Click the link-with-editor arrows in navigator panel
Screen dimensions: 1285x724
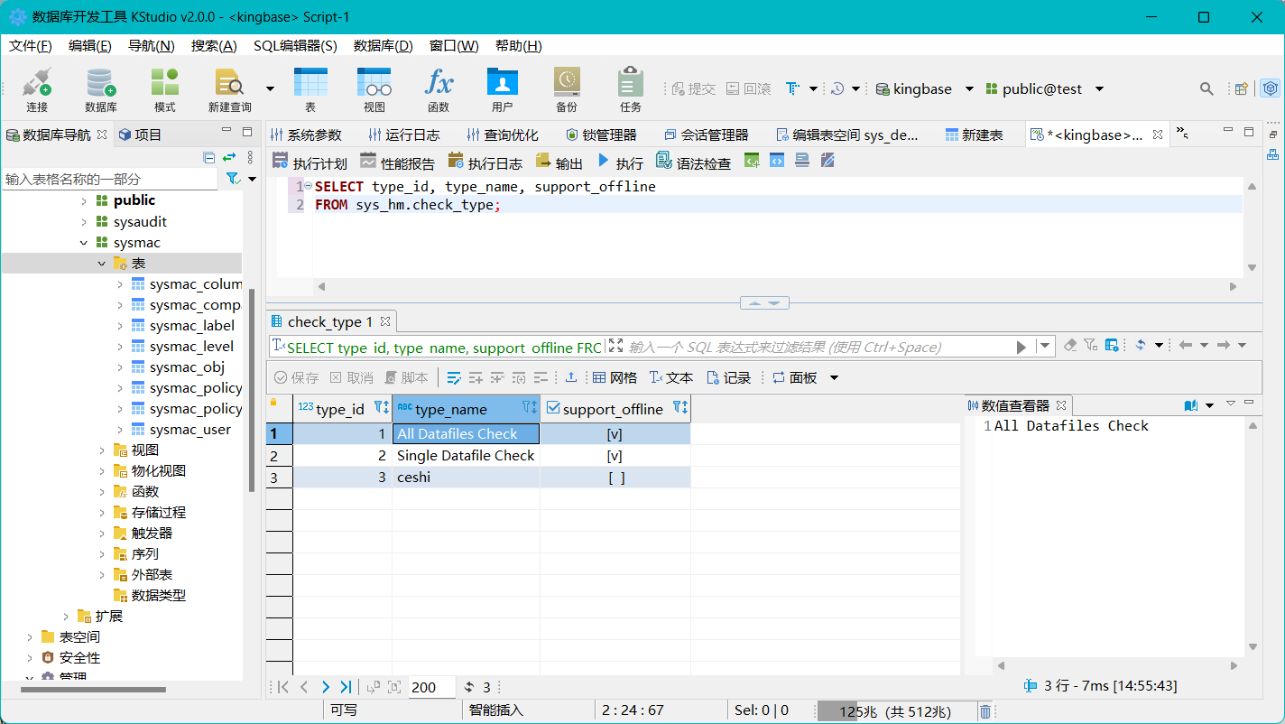[x=229, y=157]
